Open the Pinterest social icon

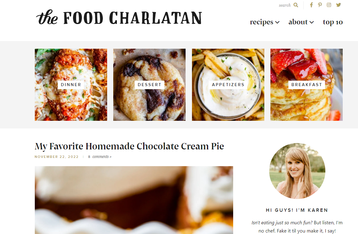click(x=320, y=5)
